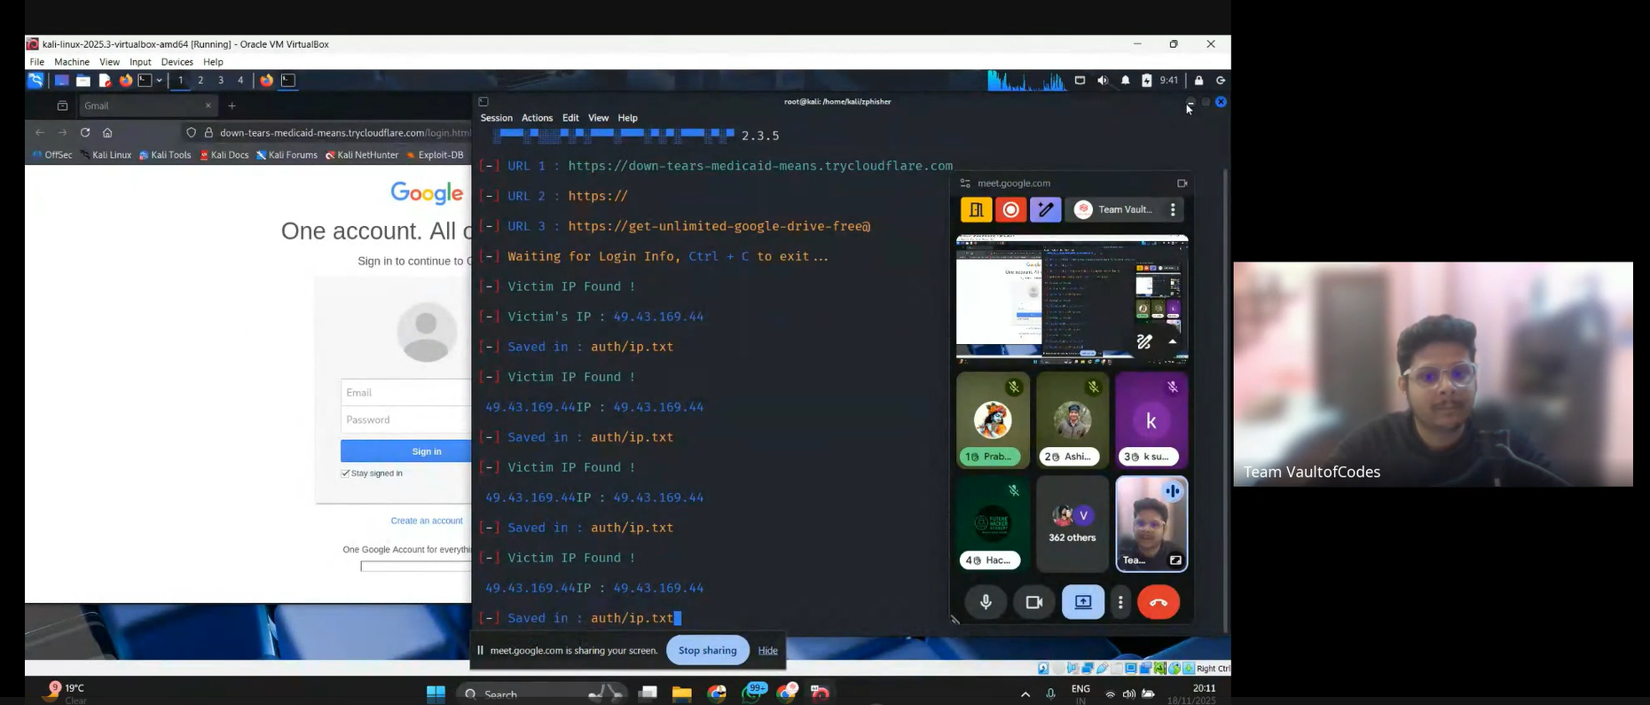Click the purple magic pen icon in Meet

(1046, 210)
